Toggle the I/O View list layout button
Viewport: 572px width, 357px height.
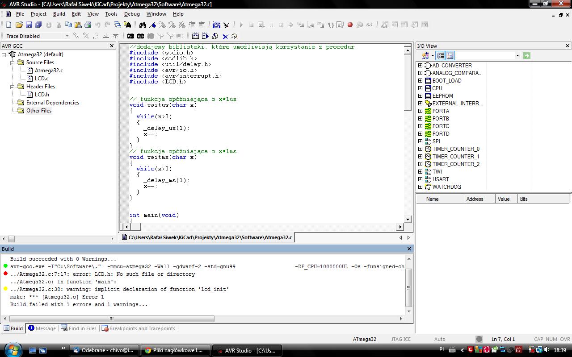click(x=450, y=56)
